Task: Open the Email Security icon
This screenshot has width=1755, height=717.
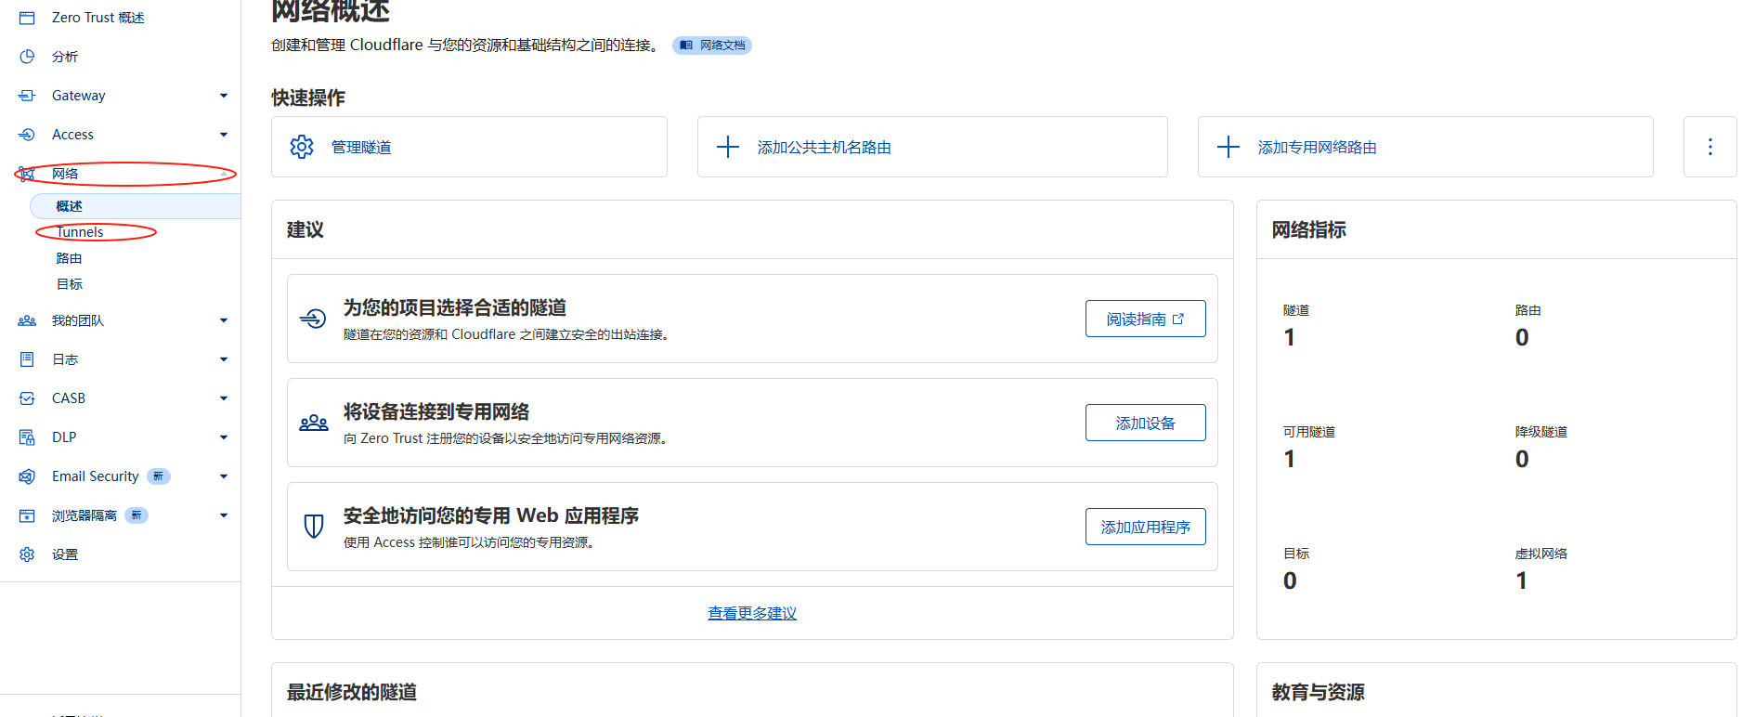Action: click(x=27, y=476)
